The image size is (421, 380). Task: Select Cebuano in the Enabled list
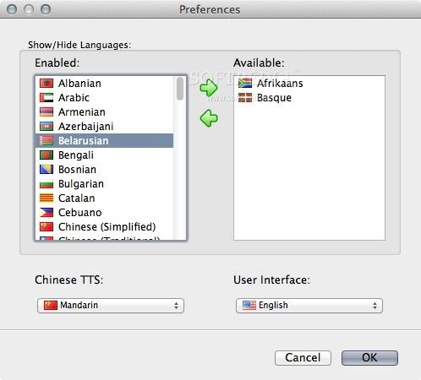point(104,212)
